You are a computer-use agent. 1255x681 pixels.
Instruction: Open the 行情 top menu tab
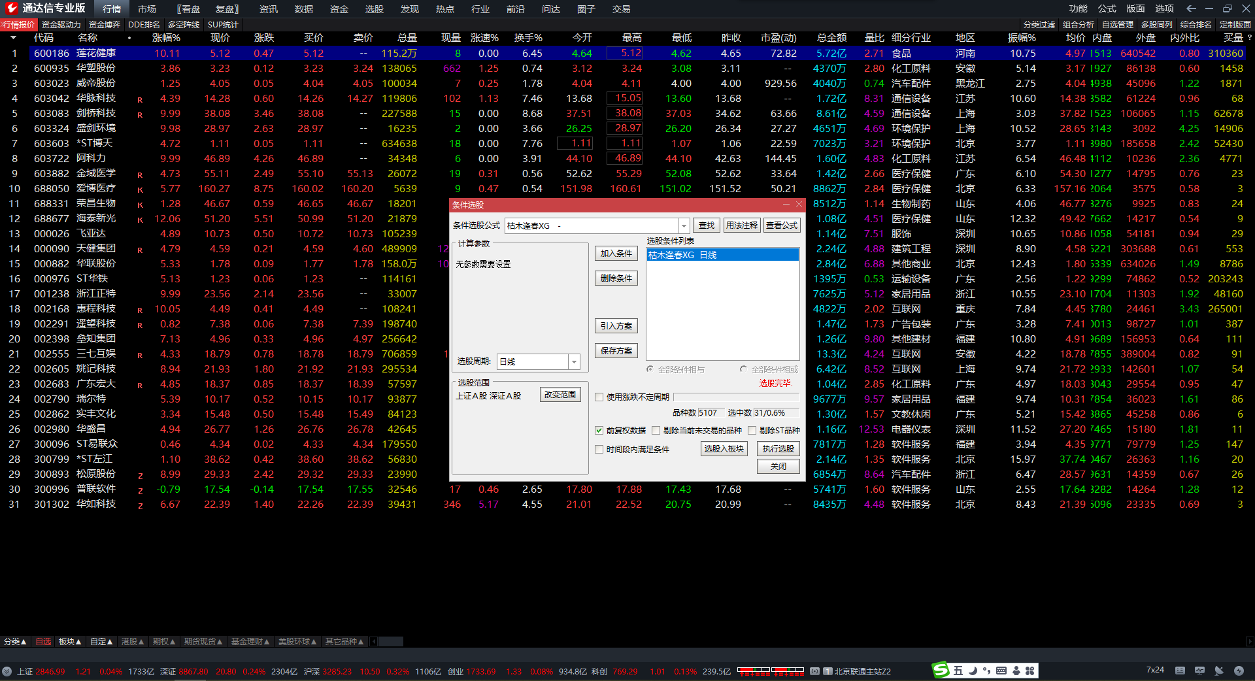tap(112, 9)
